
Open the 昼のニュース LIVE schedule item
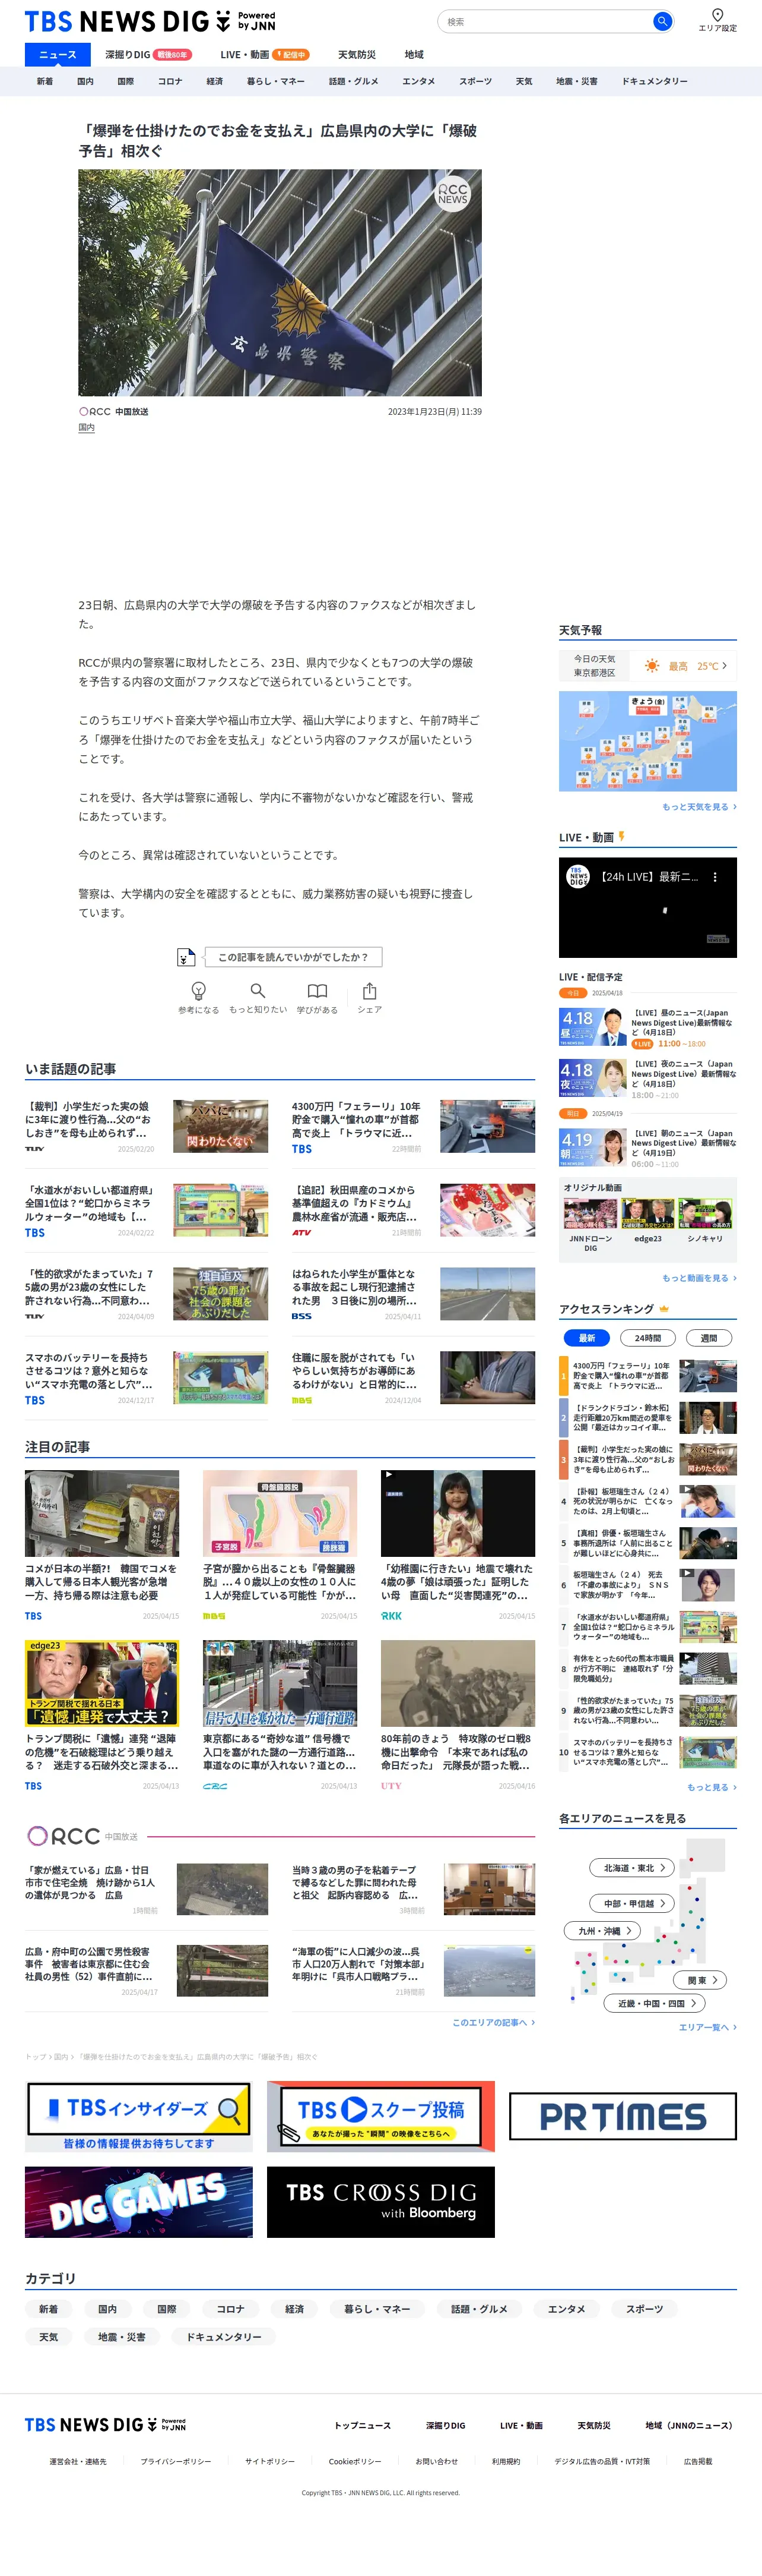(648, 1028)
